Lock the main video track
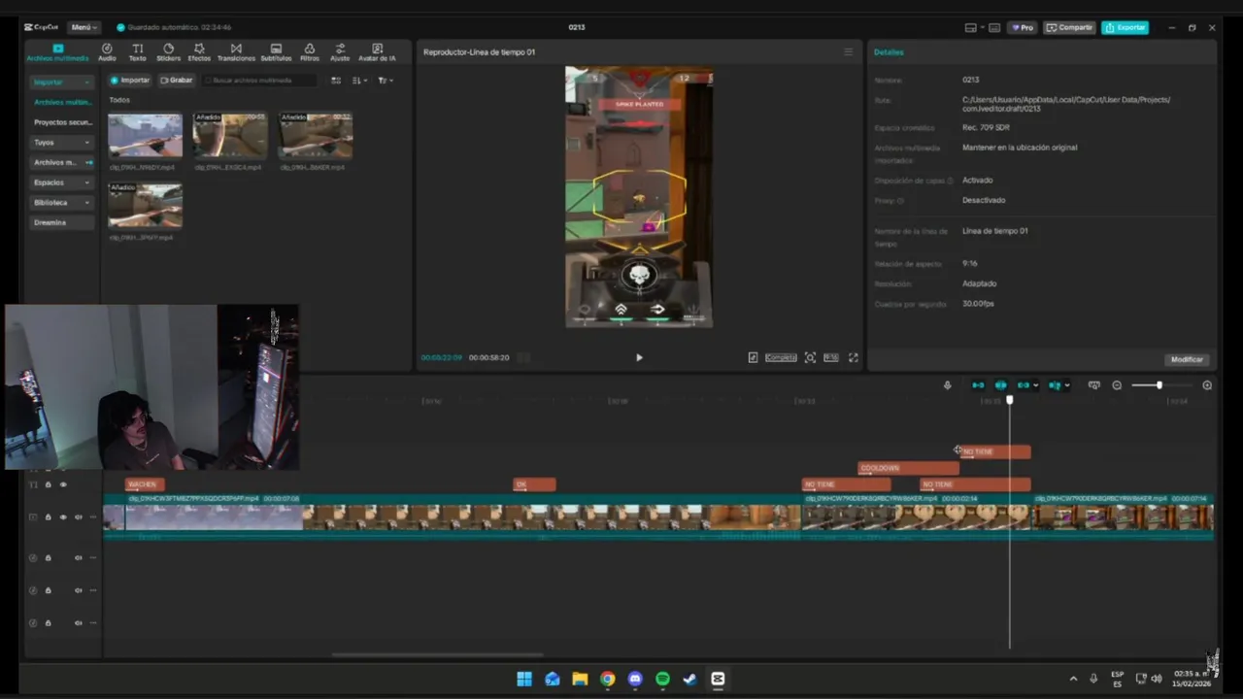This screenshot has height=699, width=1243. coord(48,517)
